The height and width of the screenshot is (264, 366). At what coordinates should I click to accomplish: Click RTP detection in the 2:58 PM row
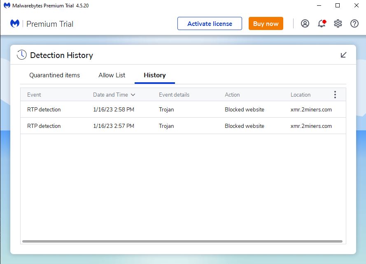coord(44,109)
